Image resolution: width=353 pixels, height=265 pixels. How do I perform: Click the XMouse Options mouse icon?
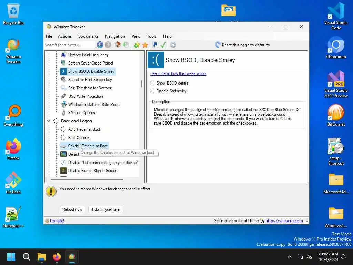tap(63, 113)
